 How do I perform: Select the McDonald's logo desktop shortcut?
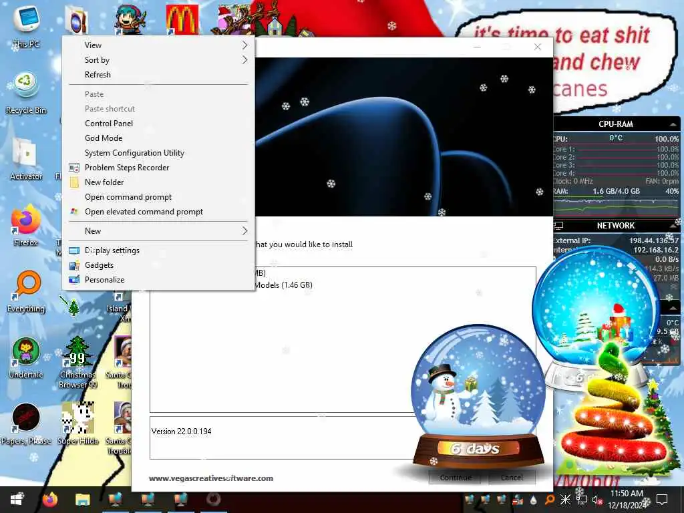(182, 18)
